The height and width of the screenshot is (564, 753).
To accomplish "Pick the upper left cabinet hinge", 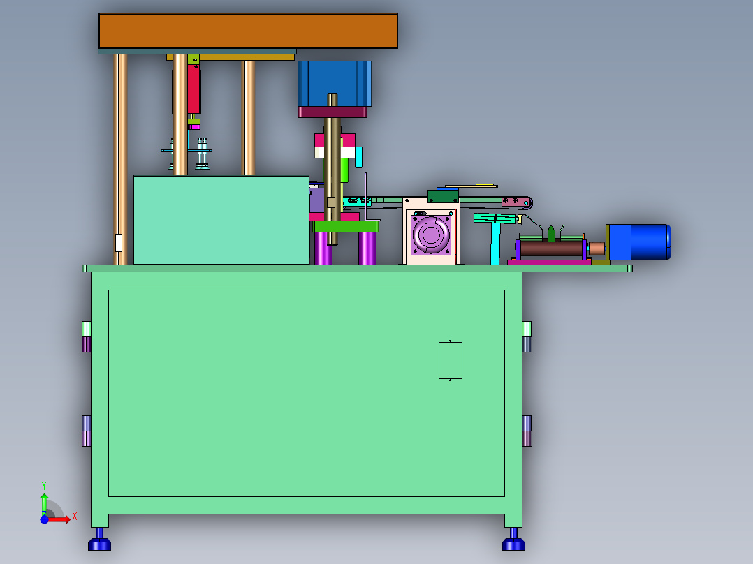I will click(87, 337).
